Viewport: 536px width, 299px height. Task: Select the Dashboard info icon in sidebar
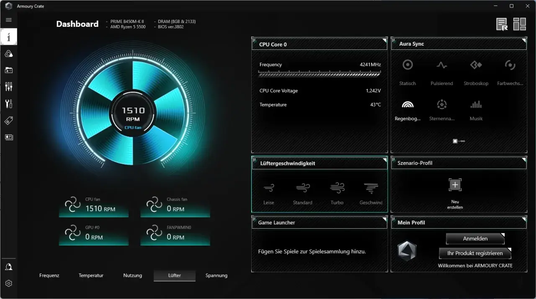pyautogui.click(x=9, y=37)
